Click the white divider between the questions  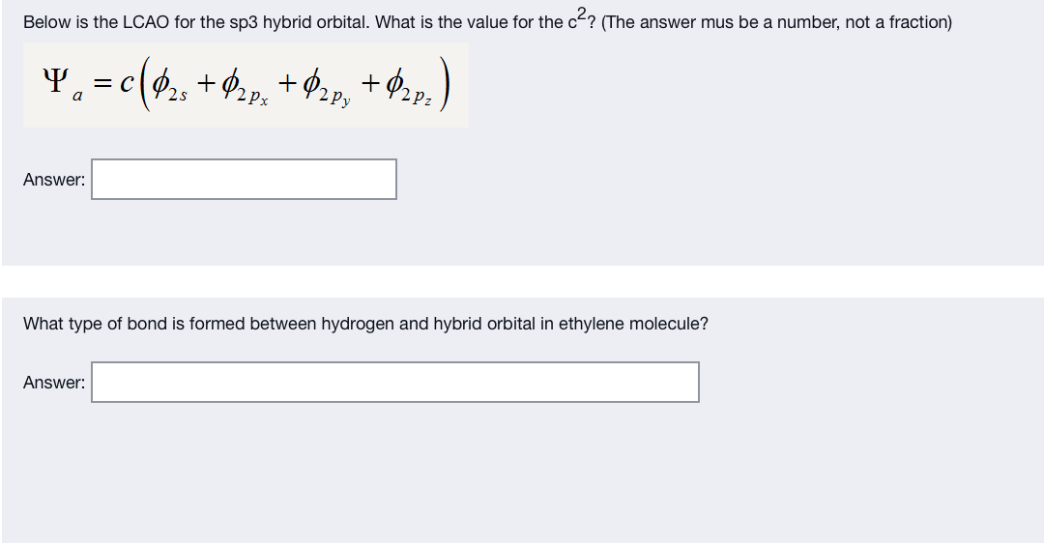[522, 281]
